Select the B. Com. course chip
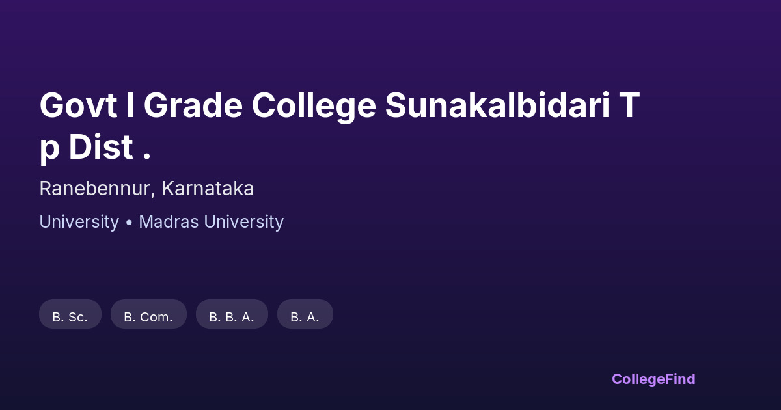 (148, 317)
